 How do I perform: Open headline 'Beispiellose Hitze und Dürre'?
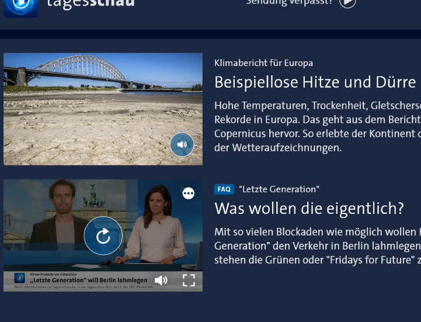click(315, 82)
